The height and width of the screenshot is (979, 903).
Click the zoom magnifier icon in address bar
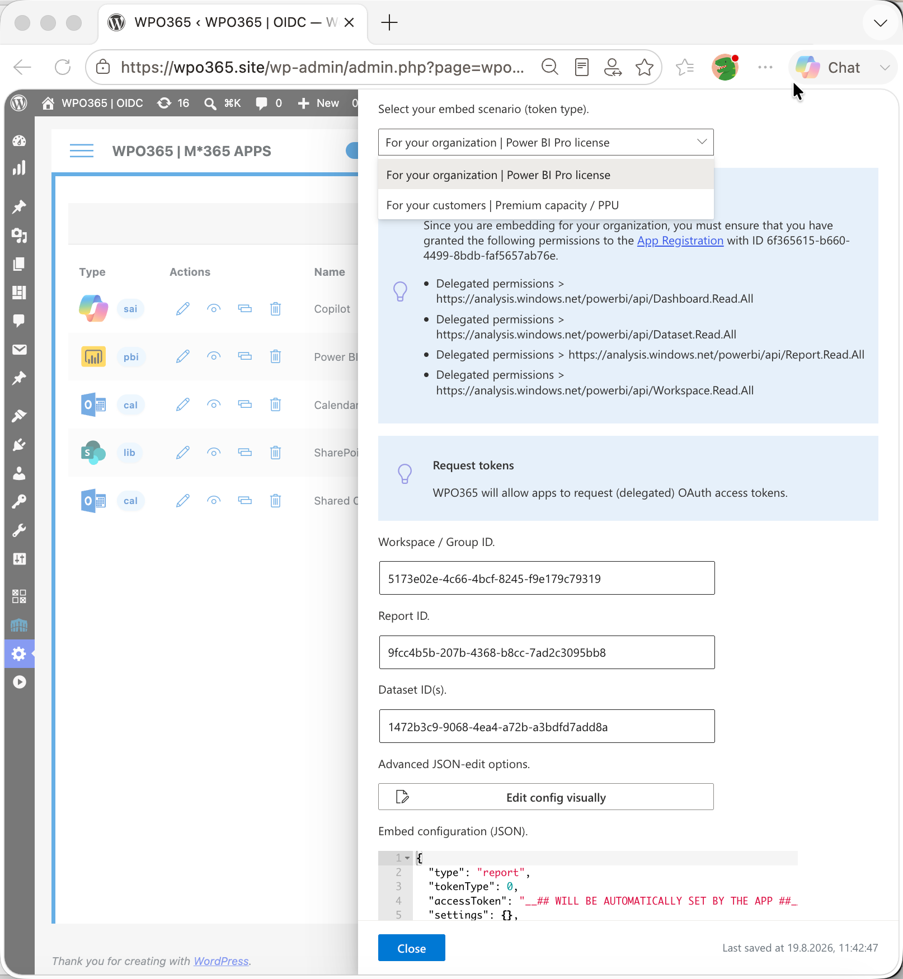click(x=551, y=68)
